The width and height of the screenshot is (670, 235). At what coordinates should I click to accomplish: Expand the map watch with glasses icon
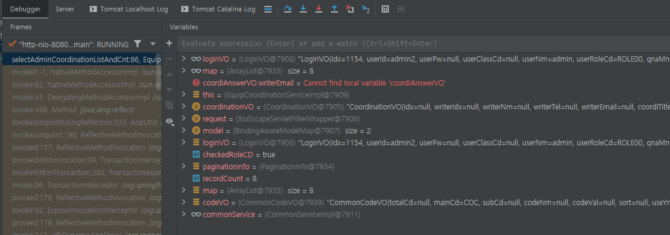pos(184,71)
